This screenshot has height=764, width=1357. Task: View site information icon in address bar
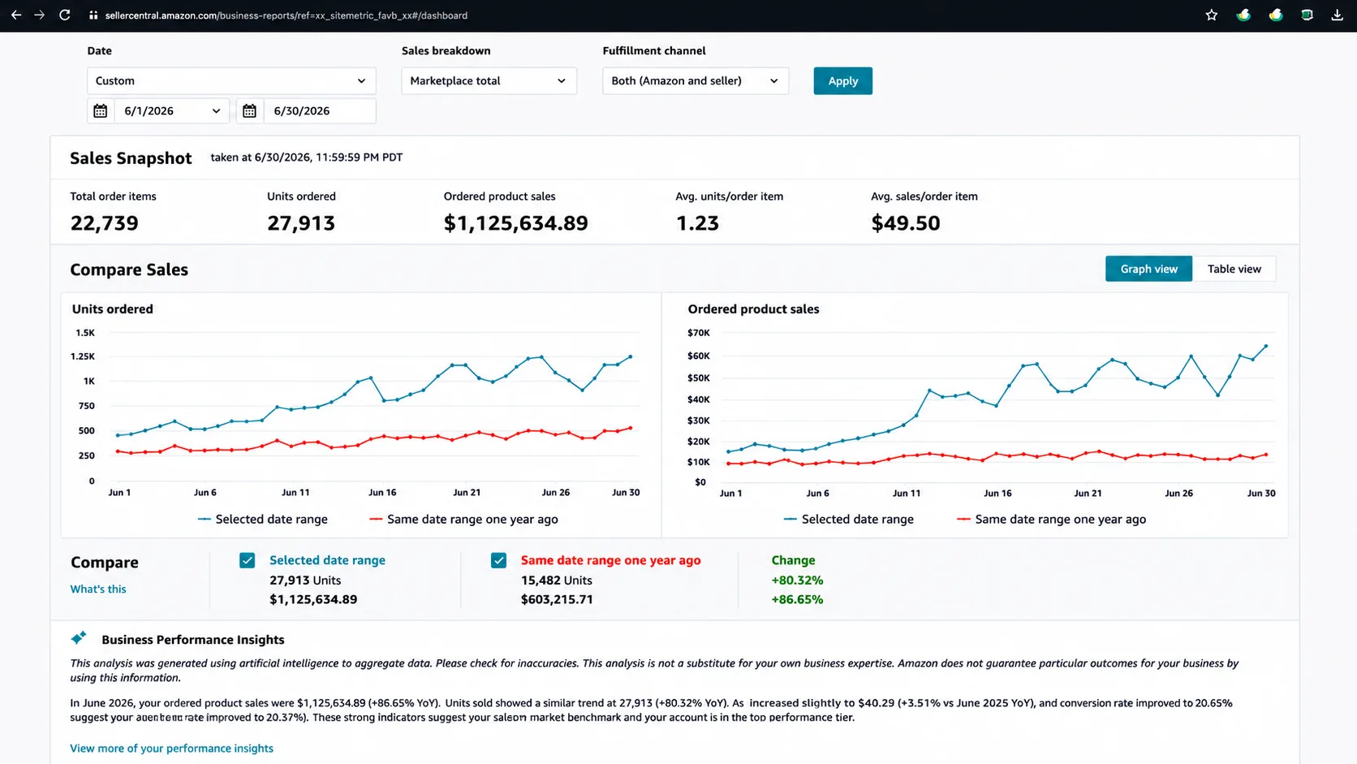coord(93,15)
